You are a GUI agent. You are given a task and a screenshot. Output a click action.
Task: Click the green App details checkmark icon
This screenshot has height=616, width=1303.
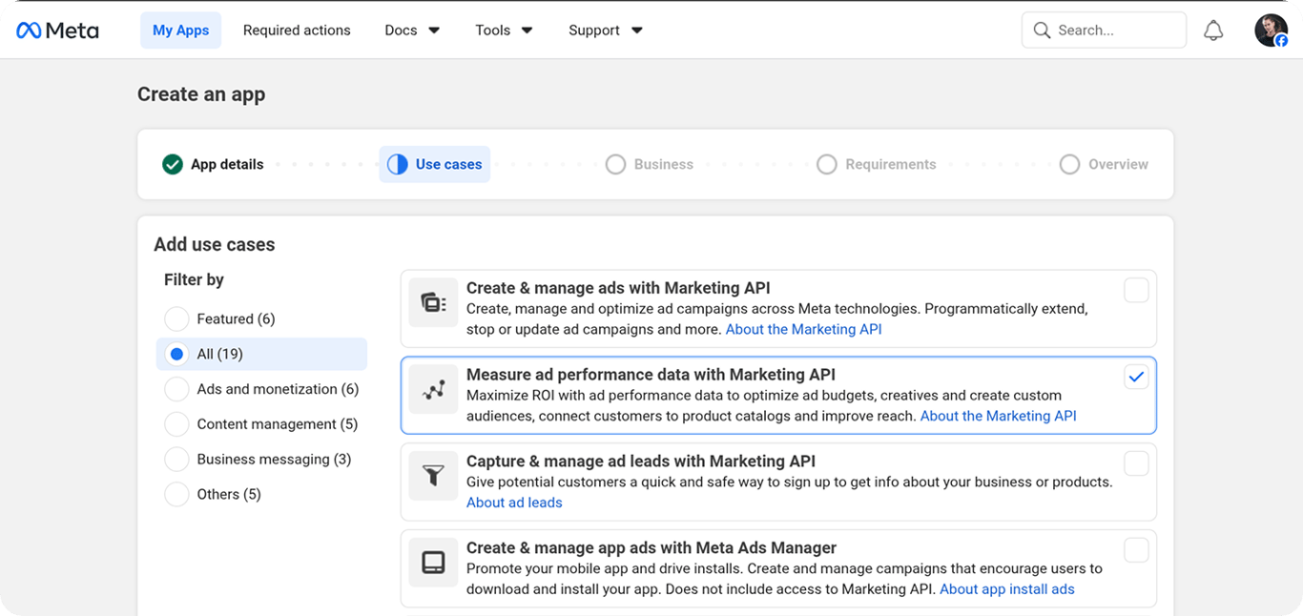pyautogui.click(x=172, y=164)
